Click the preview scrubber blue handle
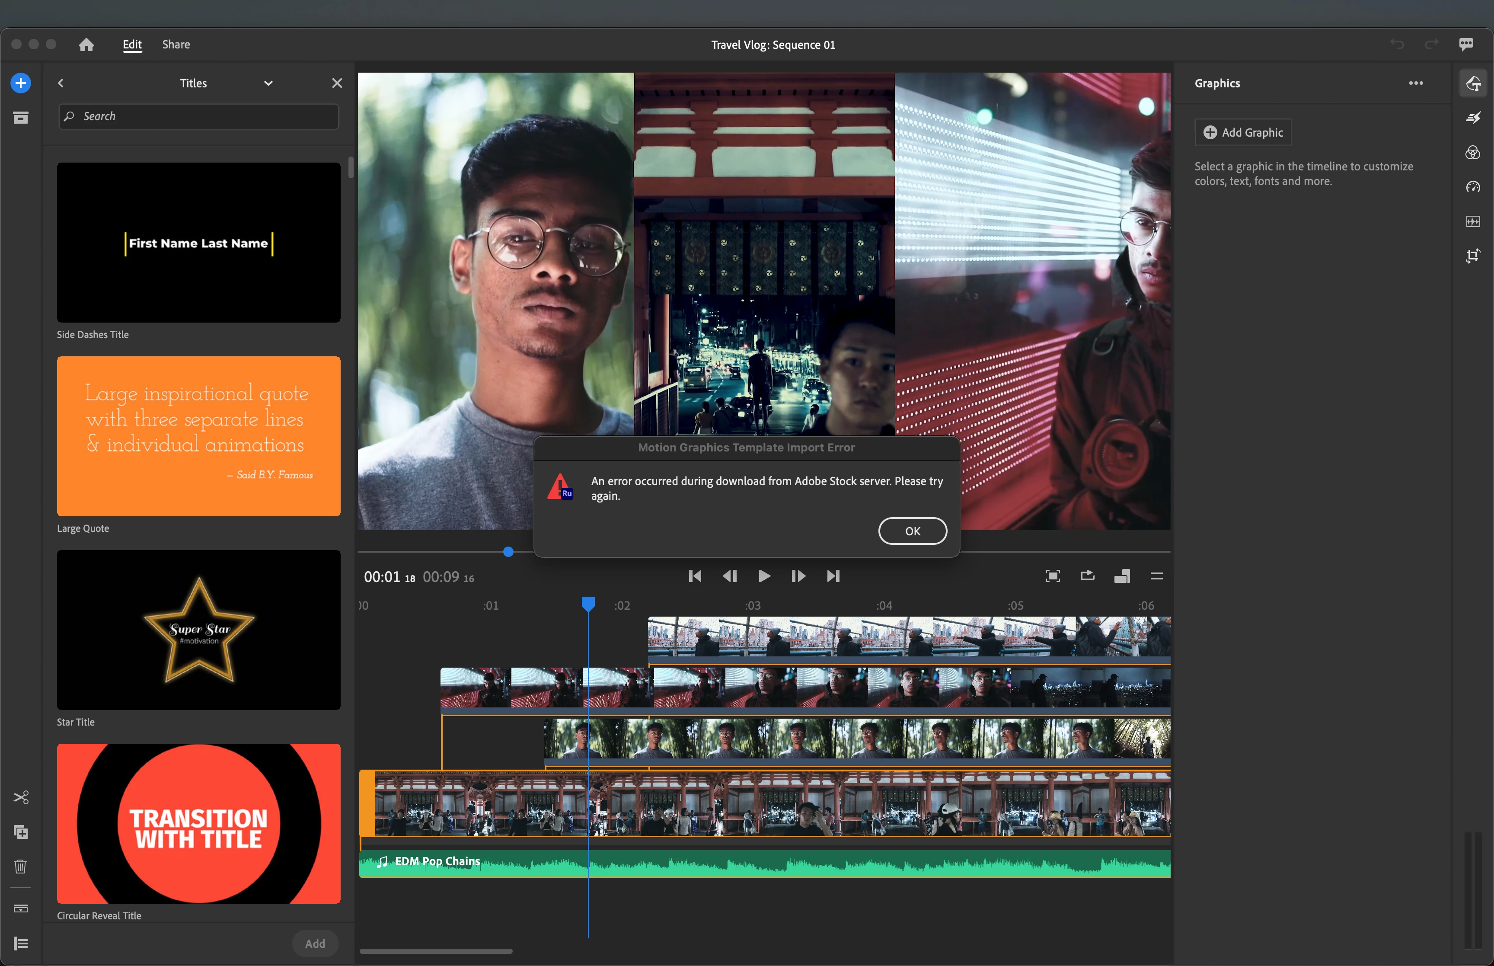This screenshot has width=1494, height=966. (508, 552)
